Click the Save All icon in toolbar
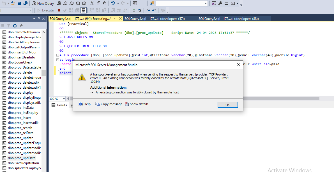334x172 pixels. pos(26,3)
